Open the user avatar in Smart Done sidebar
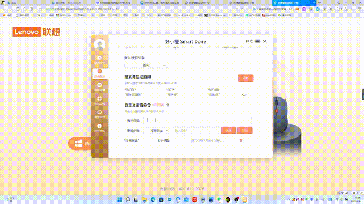The image size is (364, 204). [100, 44]
